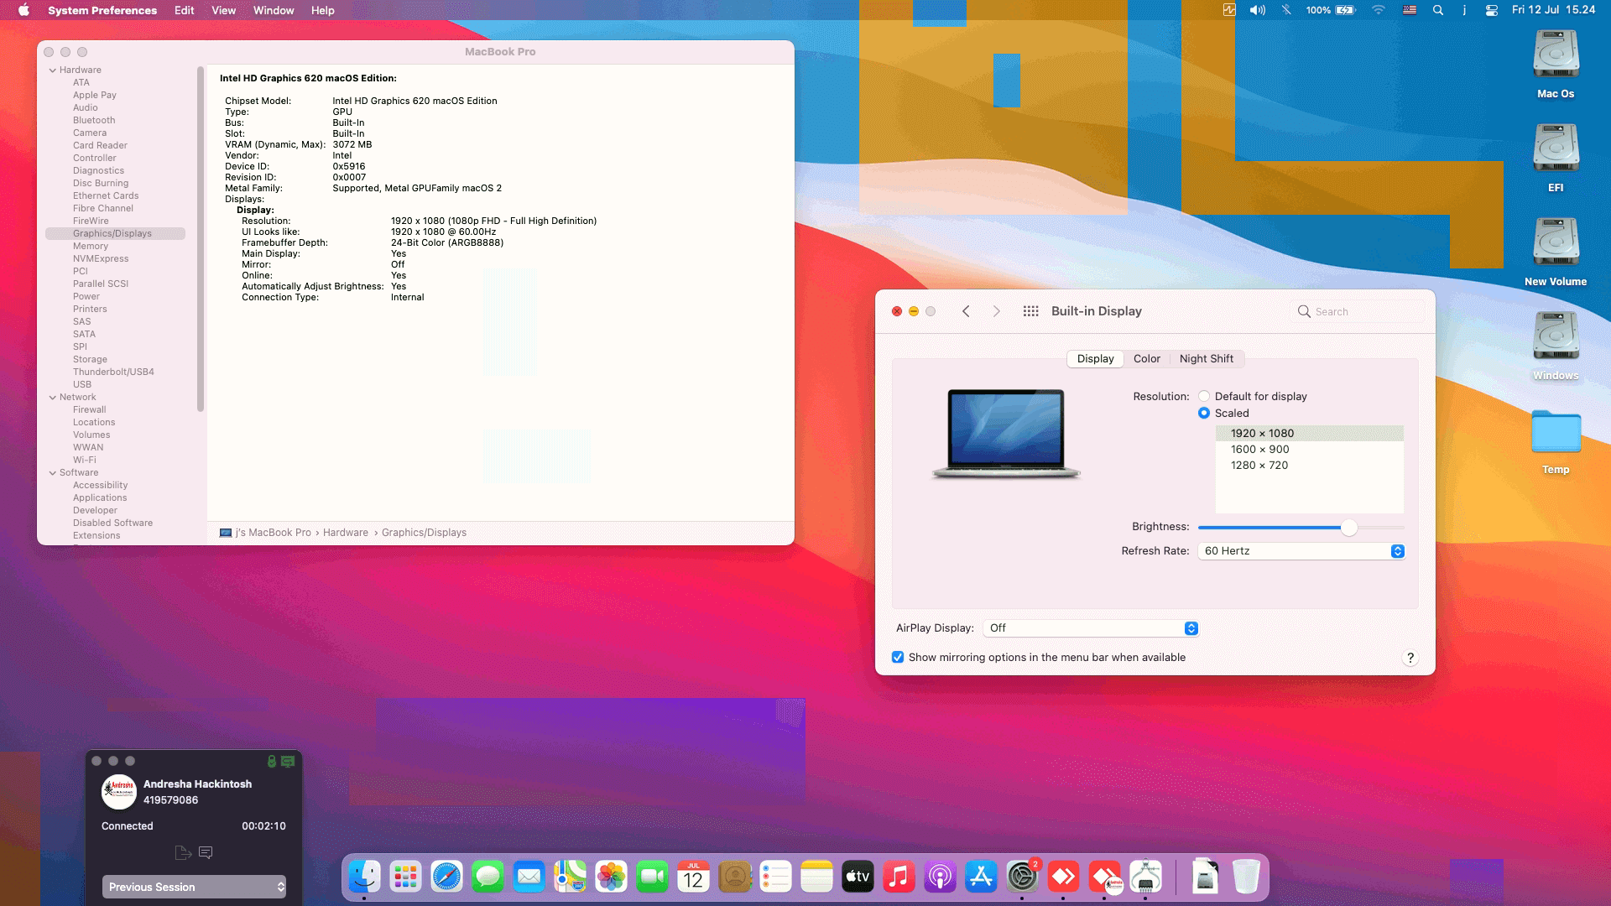Open Reminders app in the Dock
The width and height of the screenshot is (1611, 906).
point(775,877)
